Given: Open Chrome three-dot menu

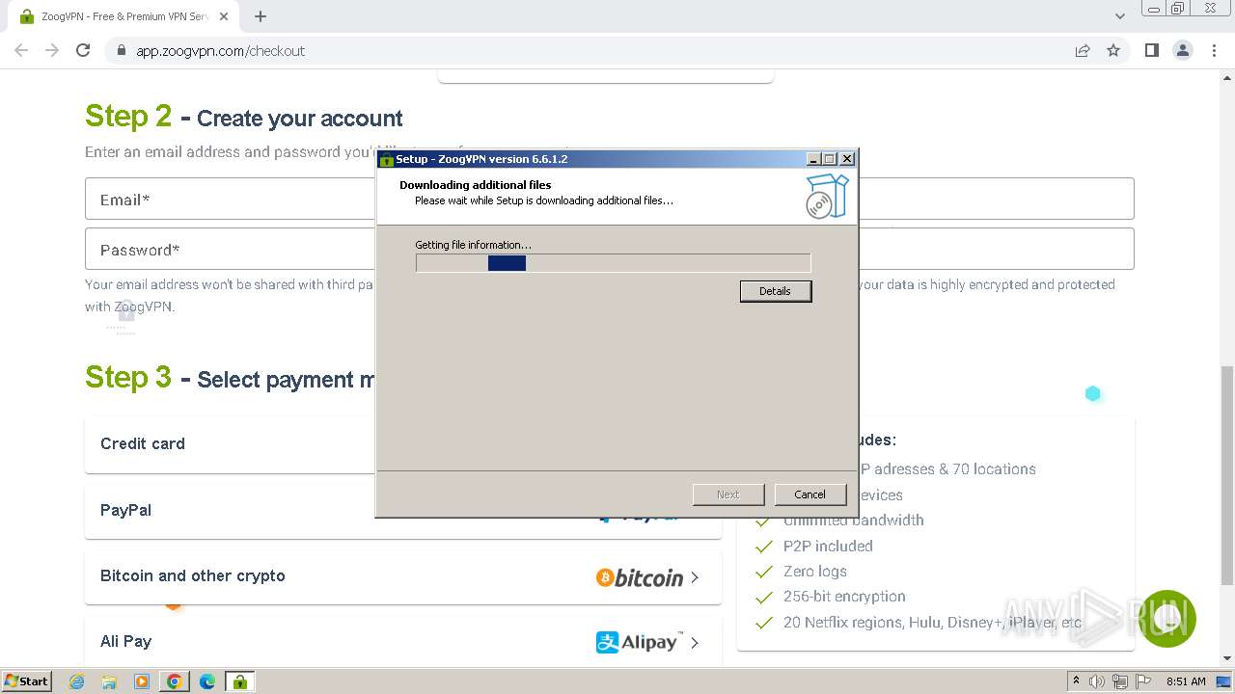Looking at the screenshot, I should point(1214,50).
